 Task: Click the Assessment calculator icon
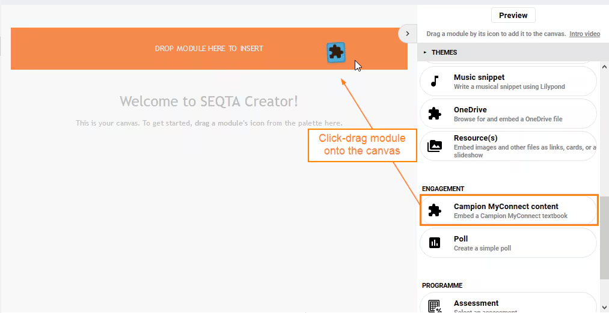pyautogui.click(x=435, y=306)
